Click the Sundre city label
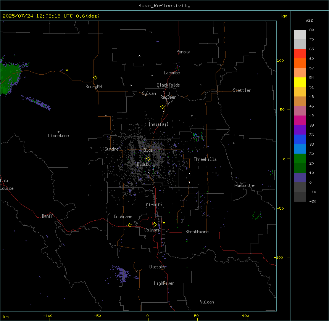This screenshot has height=321, width=329. click(x=111, y=149)
